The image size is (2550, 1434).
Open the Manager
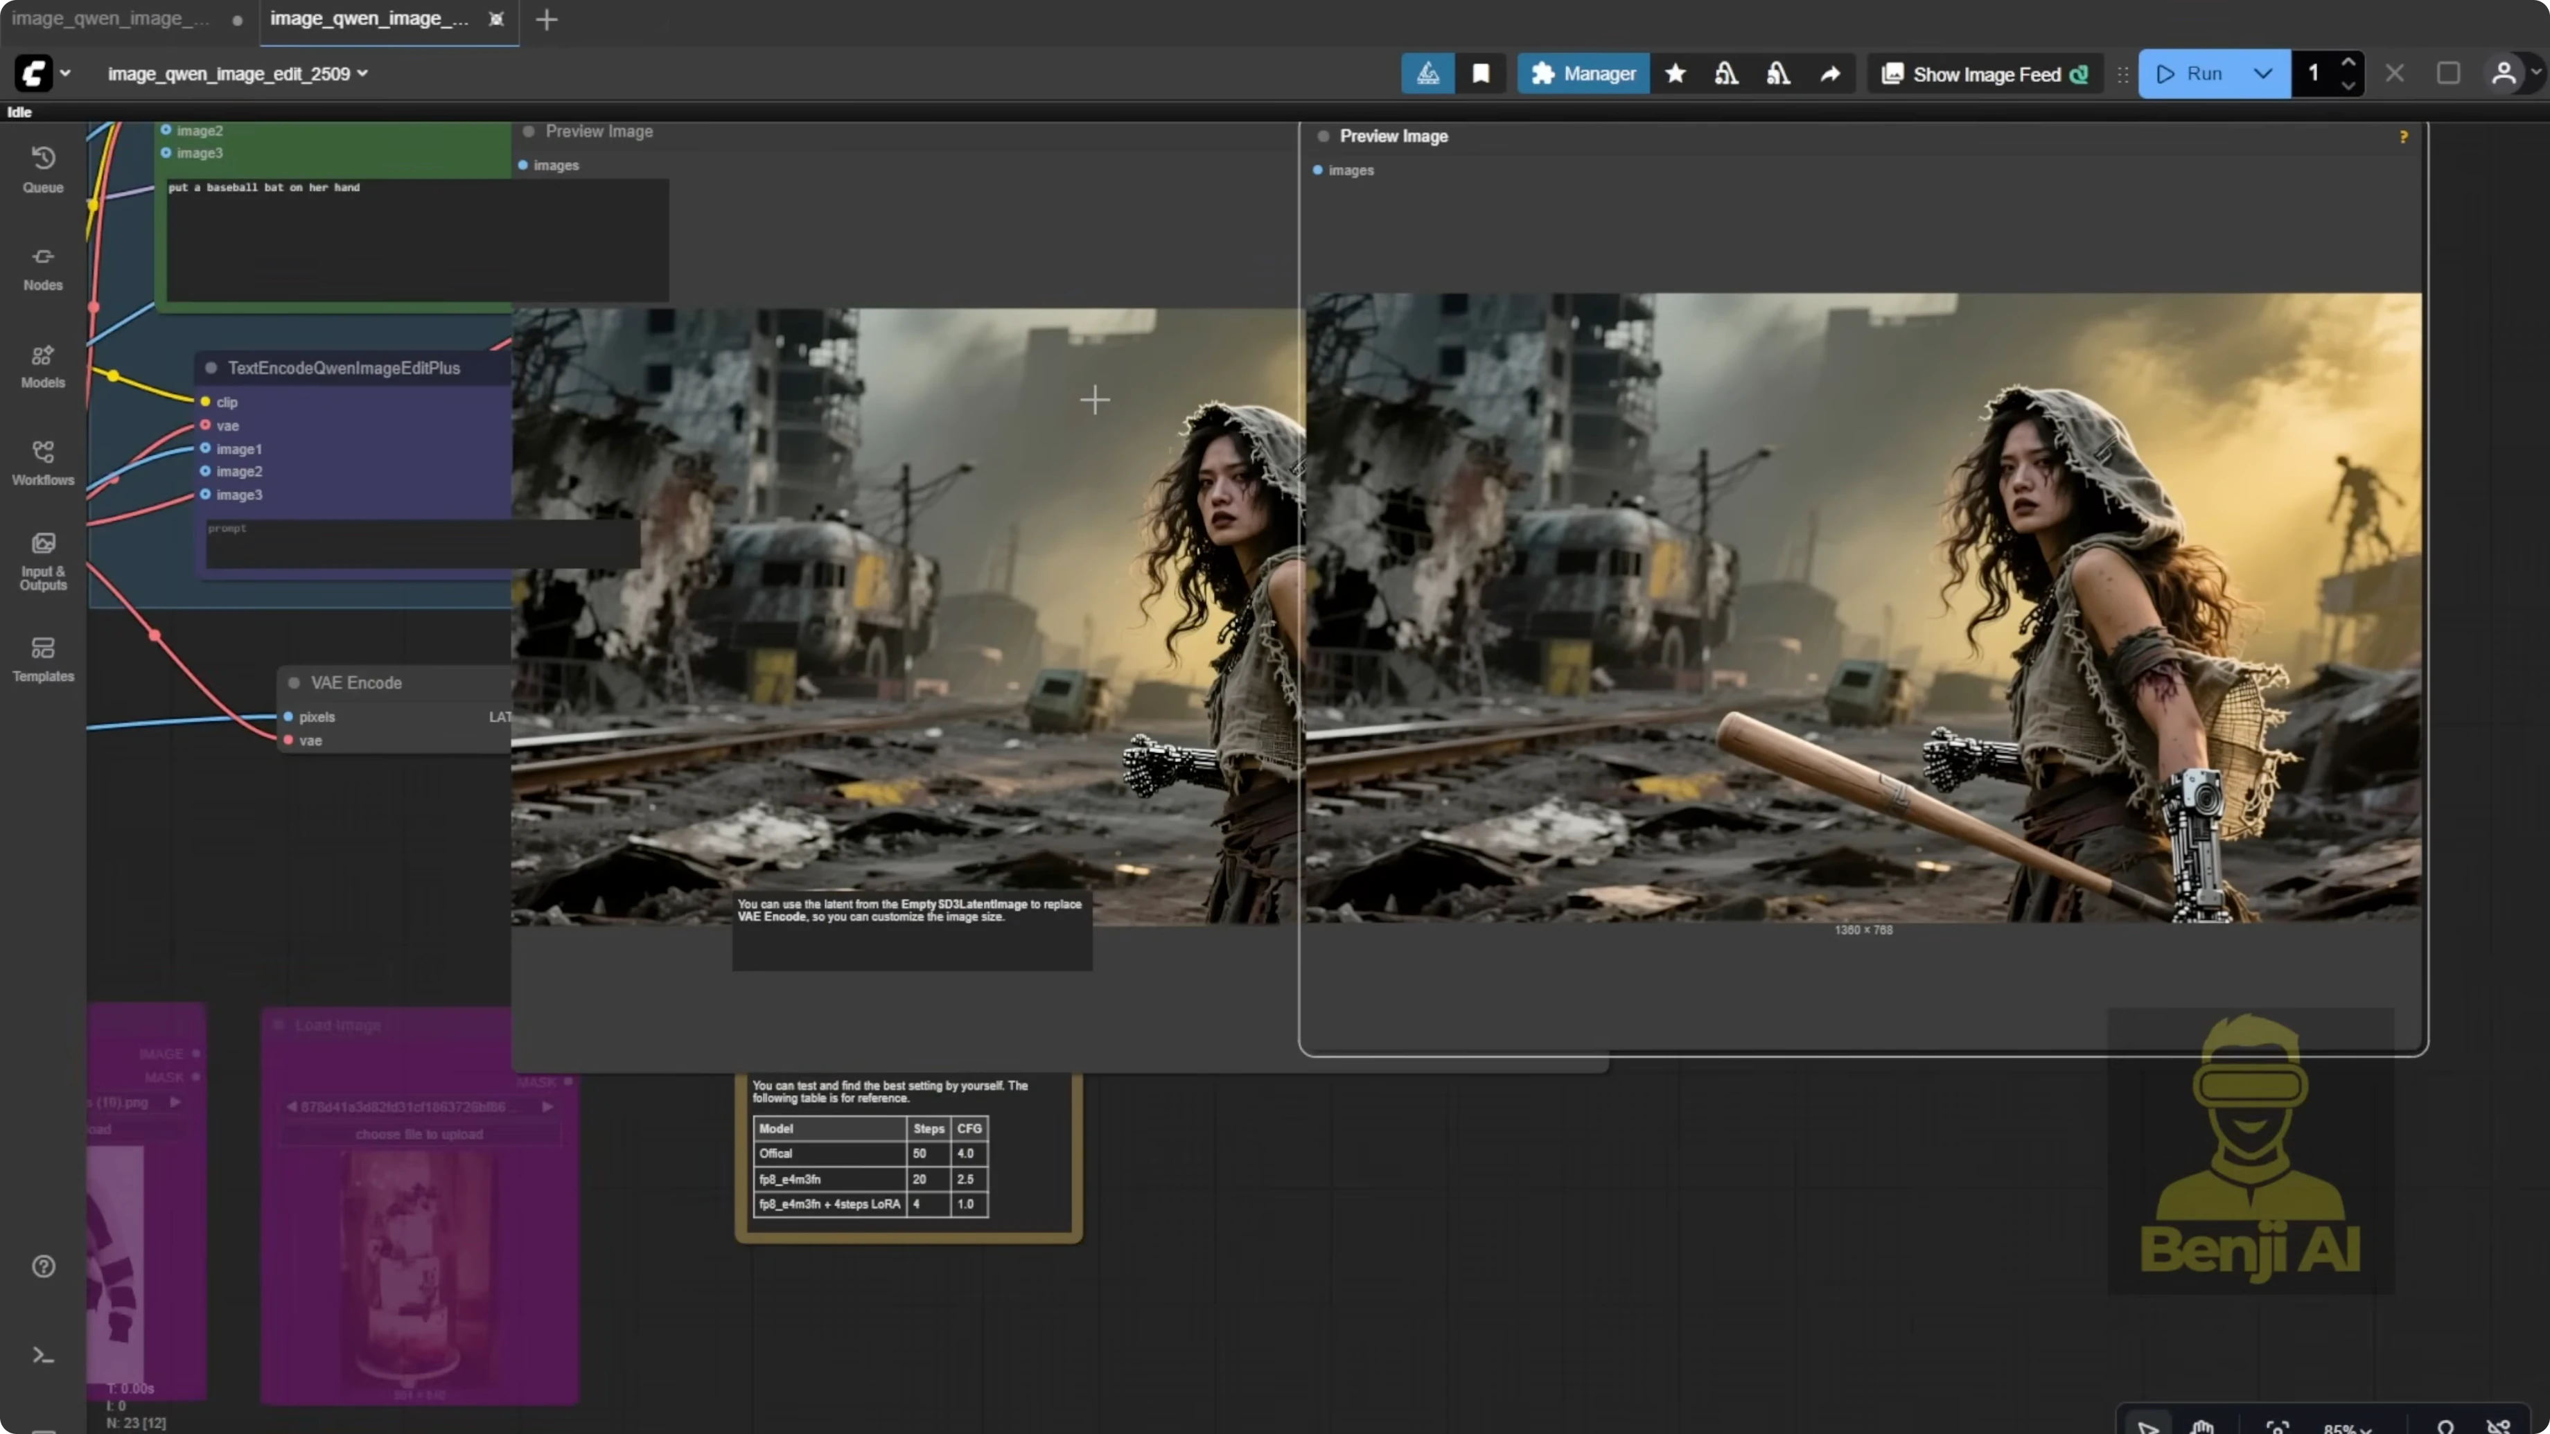coord(1584,73)
